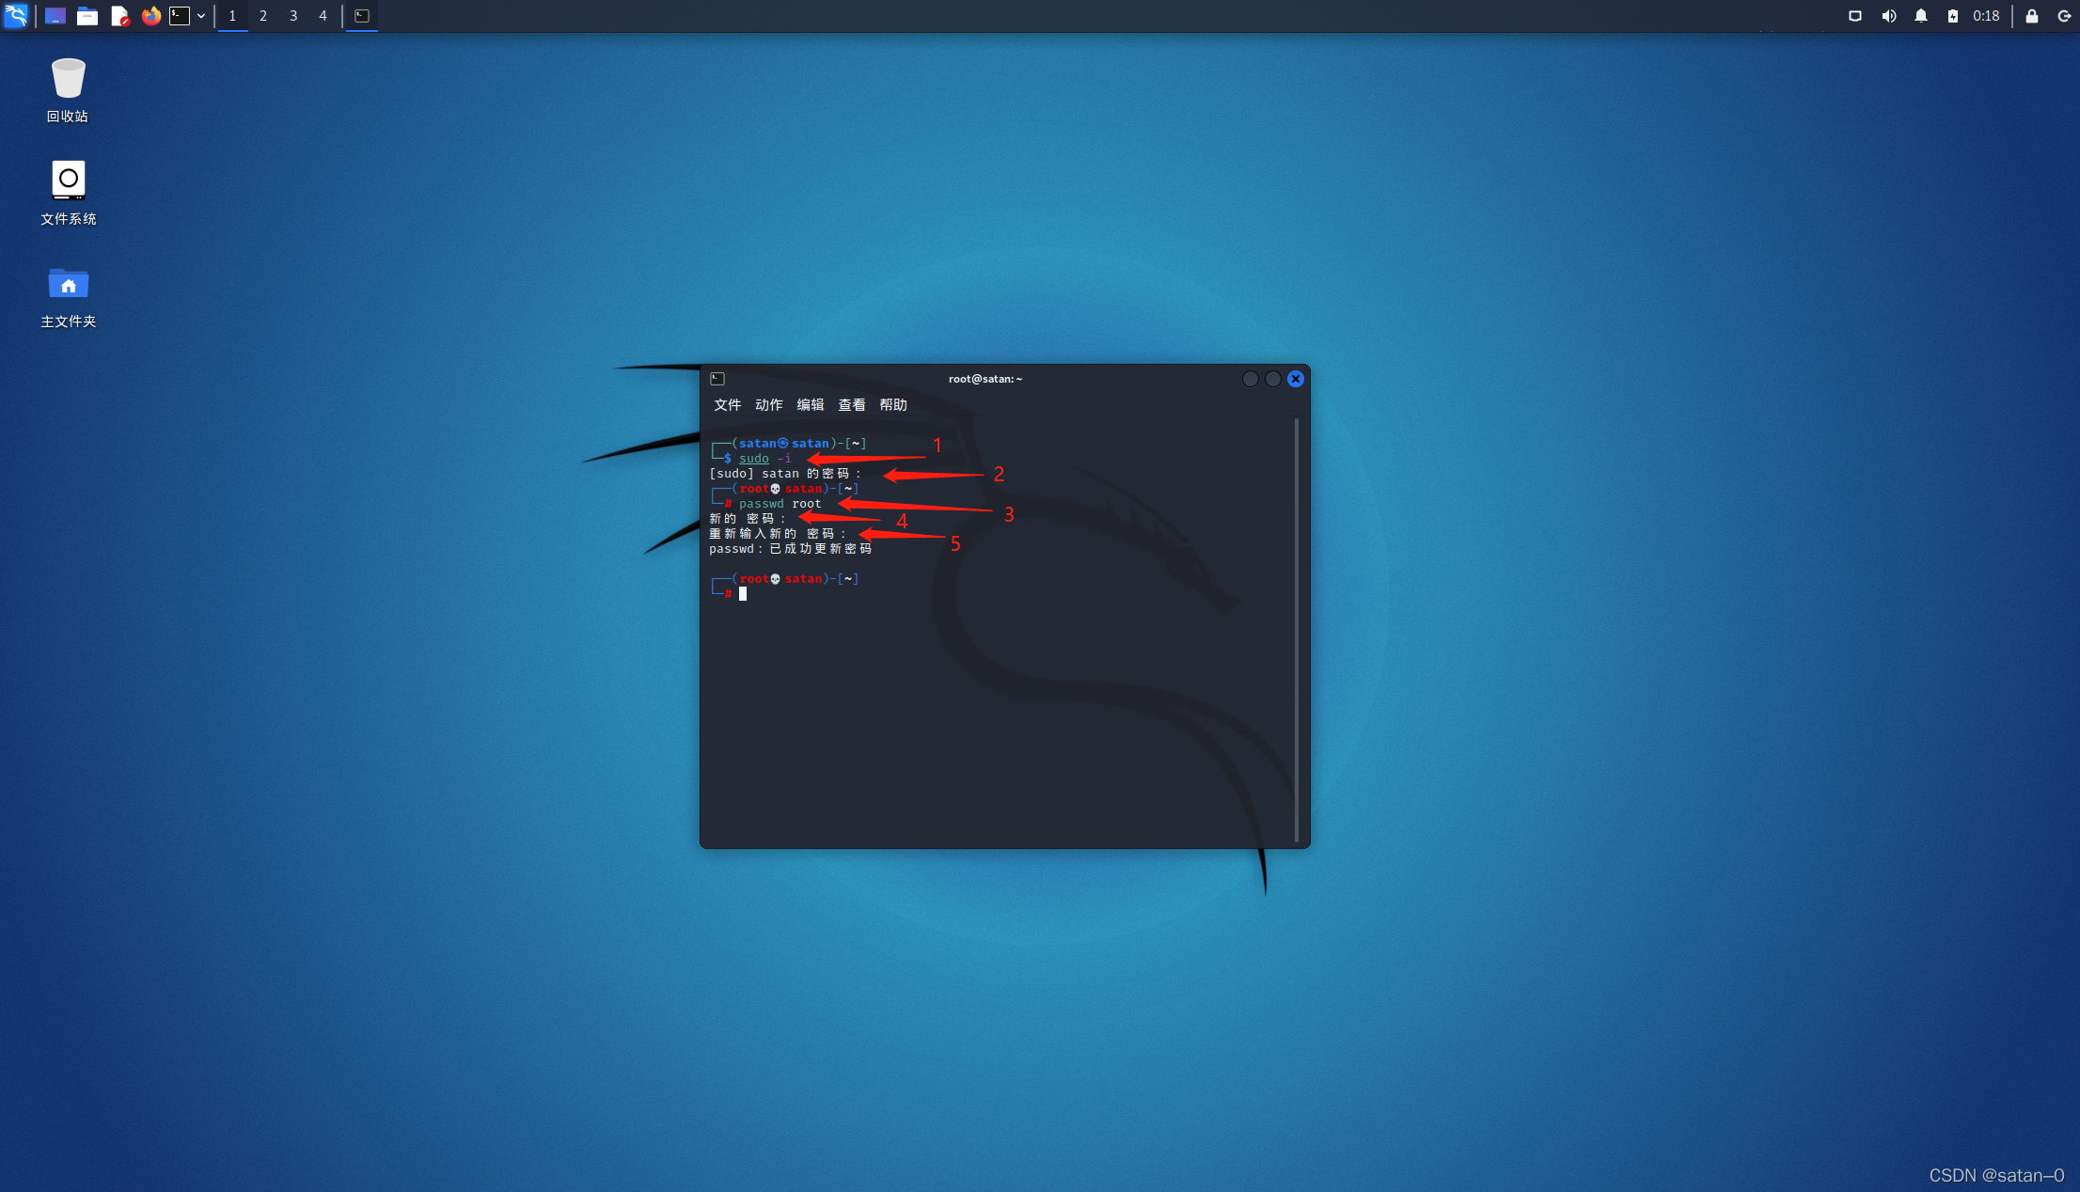Expand the terminal launcher dropdown arrow
Image resolution: width=2080 pixels, height=1192 pixels.
coord(201,15)
